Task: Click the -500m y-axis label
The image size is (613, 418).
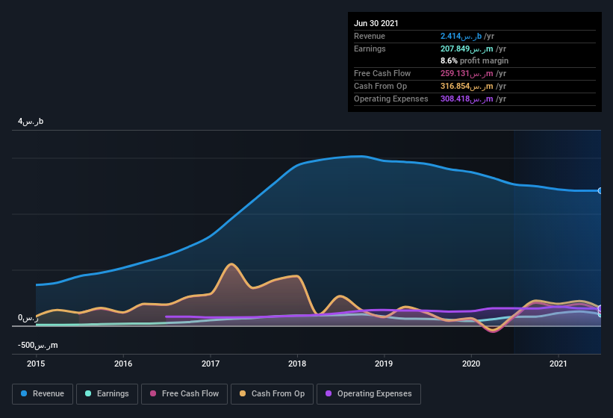Action: 37,346
